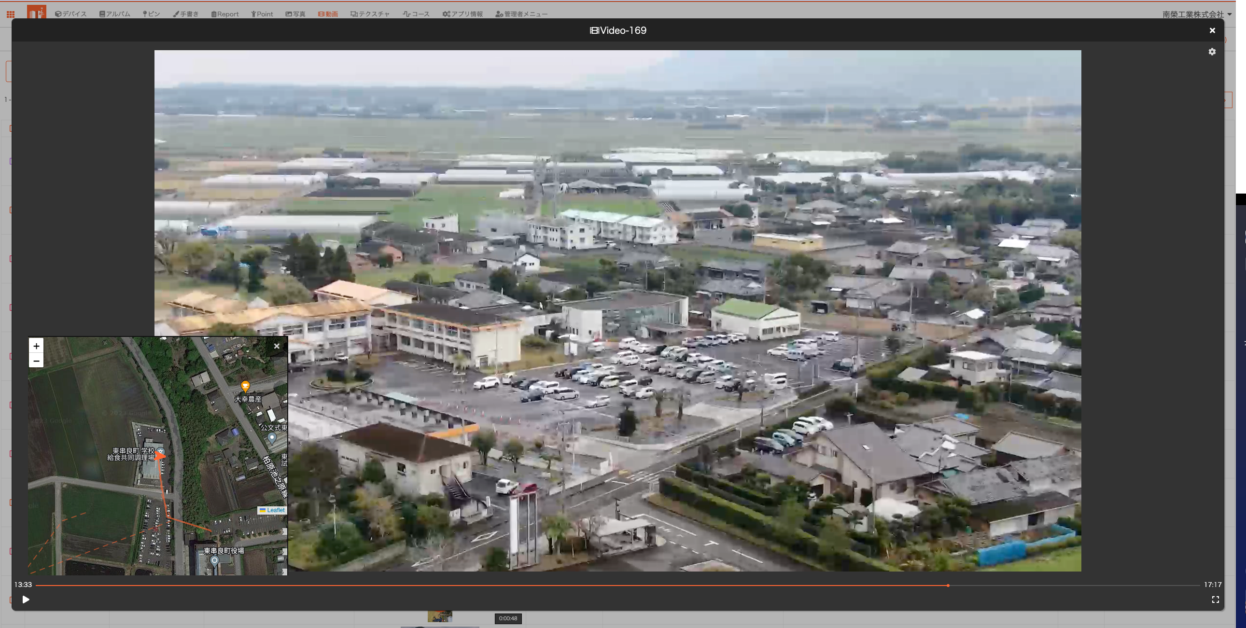The width and height of the screenshot is (1246, 628).
Task: Zoom out on the minimap
Action: (x=36, y=361)
